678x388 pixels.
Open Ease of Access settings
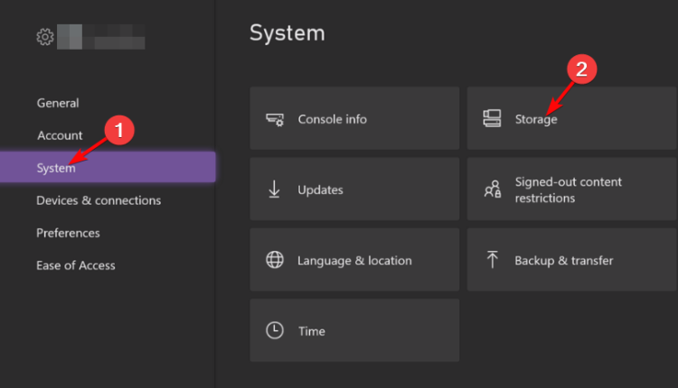click(76, 265)
